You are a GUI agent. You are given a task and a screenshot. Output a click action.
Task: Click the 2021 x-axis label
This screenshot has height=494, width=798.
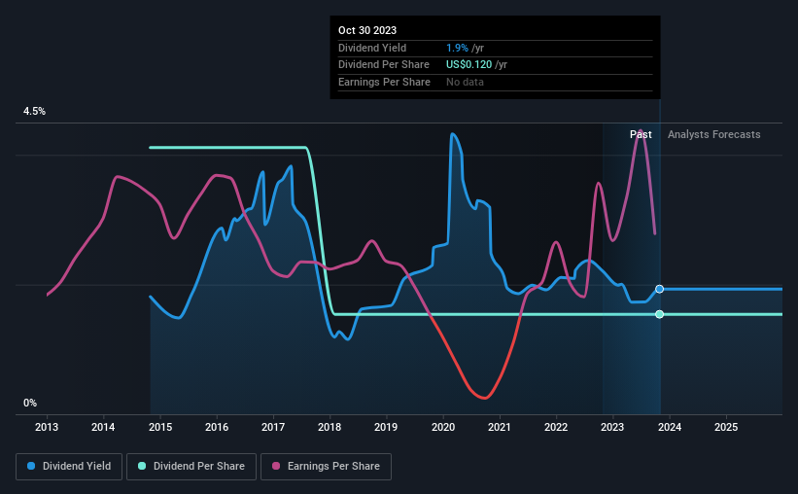click(500, 427)
